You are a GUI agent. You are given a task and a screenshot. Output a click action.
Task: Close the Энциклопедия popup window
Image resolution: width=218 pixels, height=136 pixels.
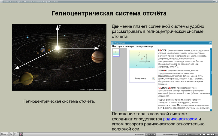pos(210,43)
